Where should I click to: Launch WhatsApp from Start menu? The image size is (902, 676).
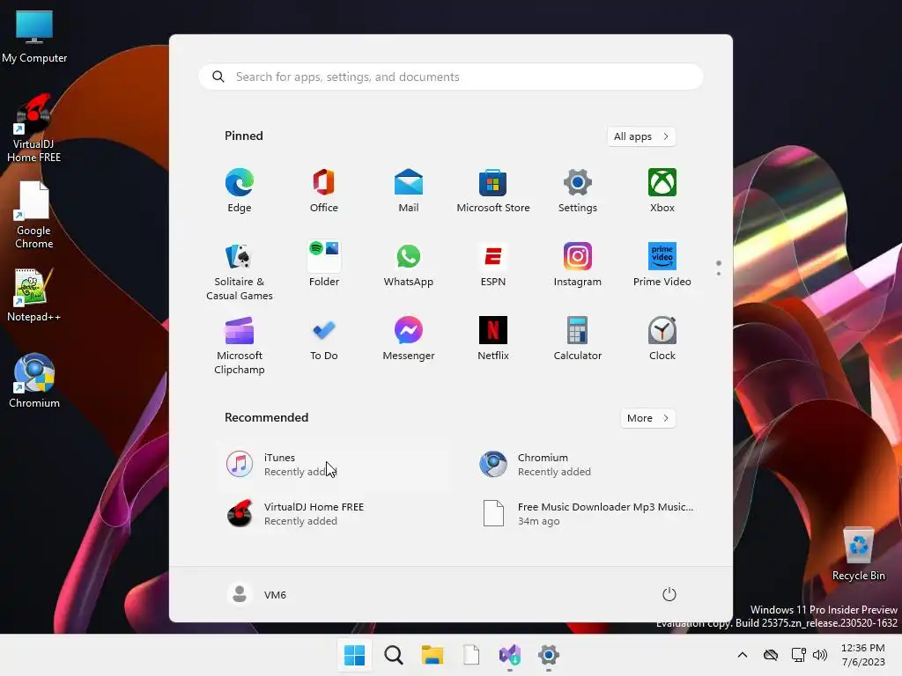click(409, 264)
